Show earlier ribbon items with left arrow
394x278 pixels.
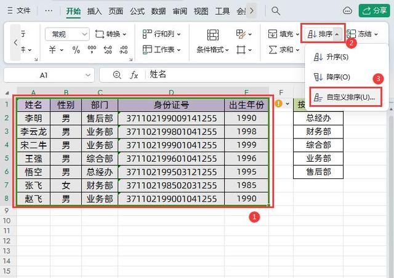15,42
